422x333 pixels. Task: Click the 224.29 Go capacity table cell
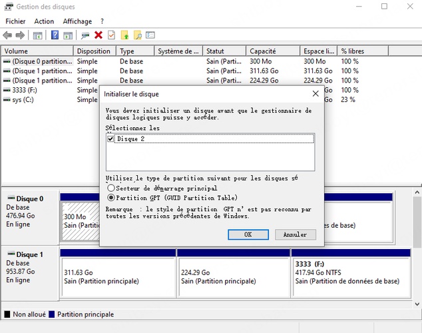[264, 81]
